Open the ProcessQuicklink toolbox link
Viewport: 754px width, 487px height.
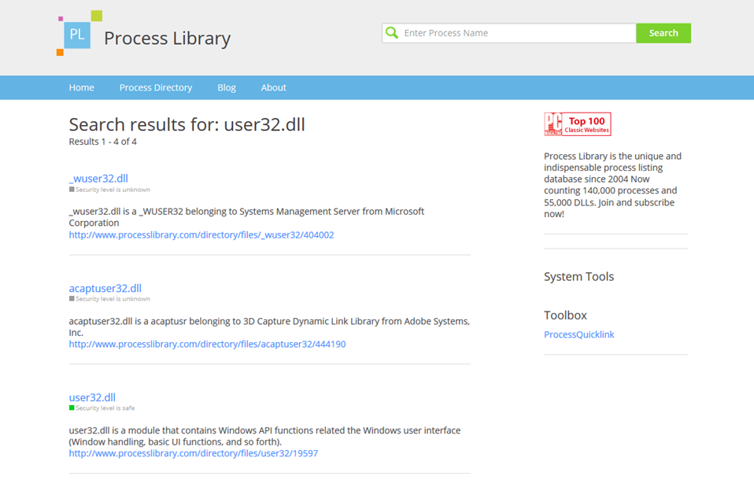pyautogui.click(x=579, y=334)
